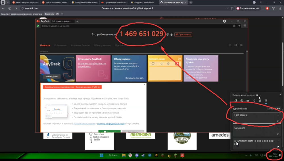Open the browser downloads arrow icon

[280, 8]
